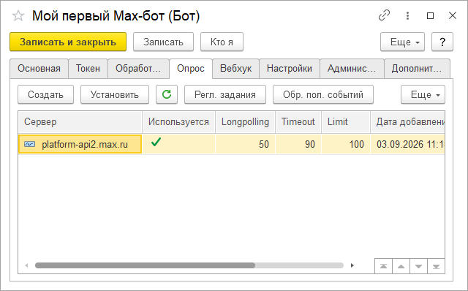Toggle the Используется checkmark for platform-api2.max.ru
The image size is (468, 291).
[156, 142]
